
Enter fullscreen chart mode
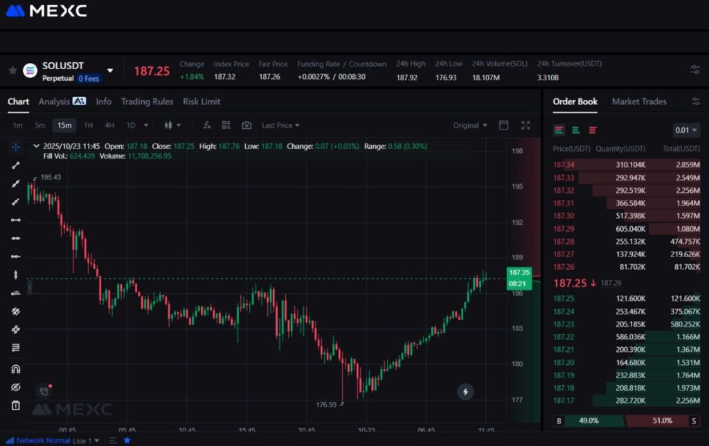[x=526, y=125]
